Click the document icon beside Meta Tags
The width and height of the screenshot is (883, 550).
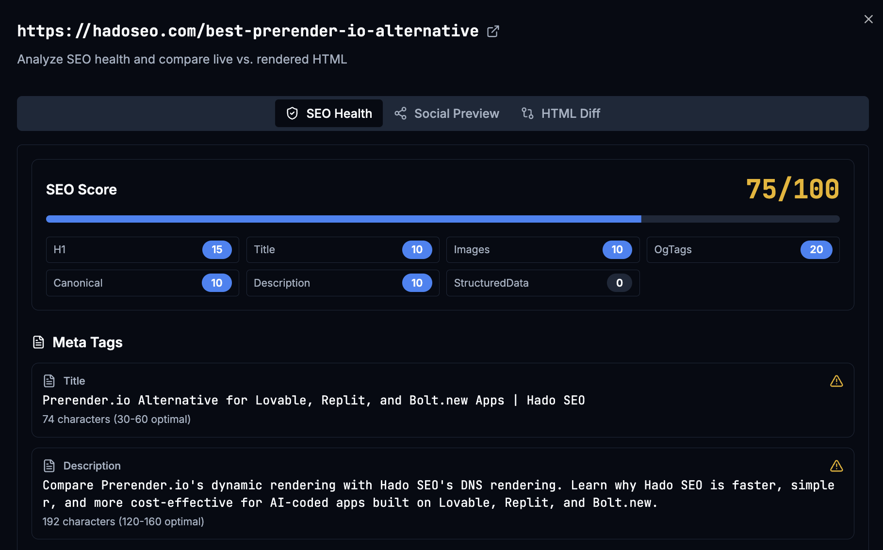(38, 342)
